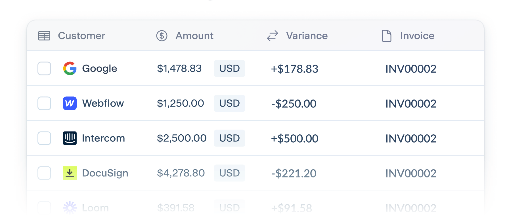511x216 pixels.
Task: Select the Google row checkbox
Action: pyautogui.click(x=44, y=68)
